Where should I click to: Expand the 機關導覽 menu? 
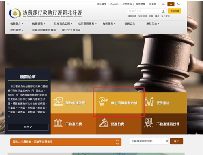tap(39, 23)
